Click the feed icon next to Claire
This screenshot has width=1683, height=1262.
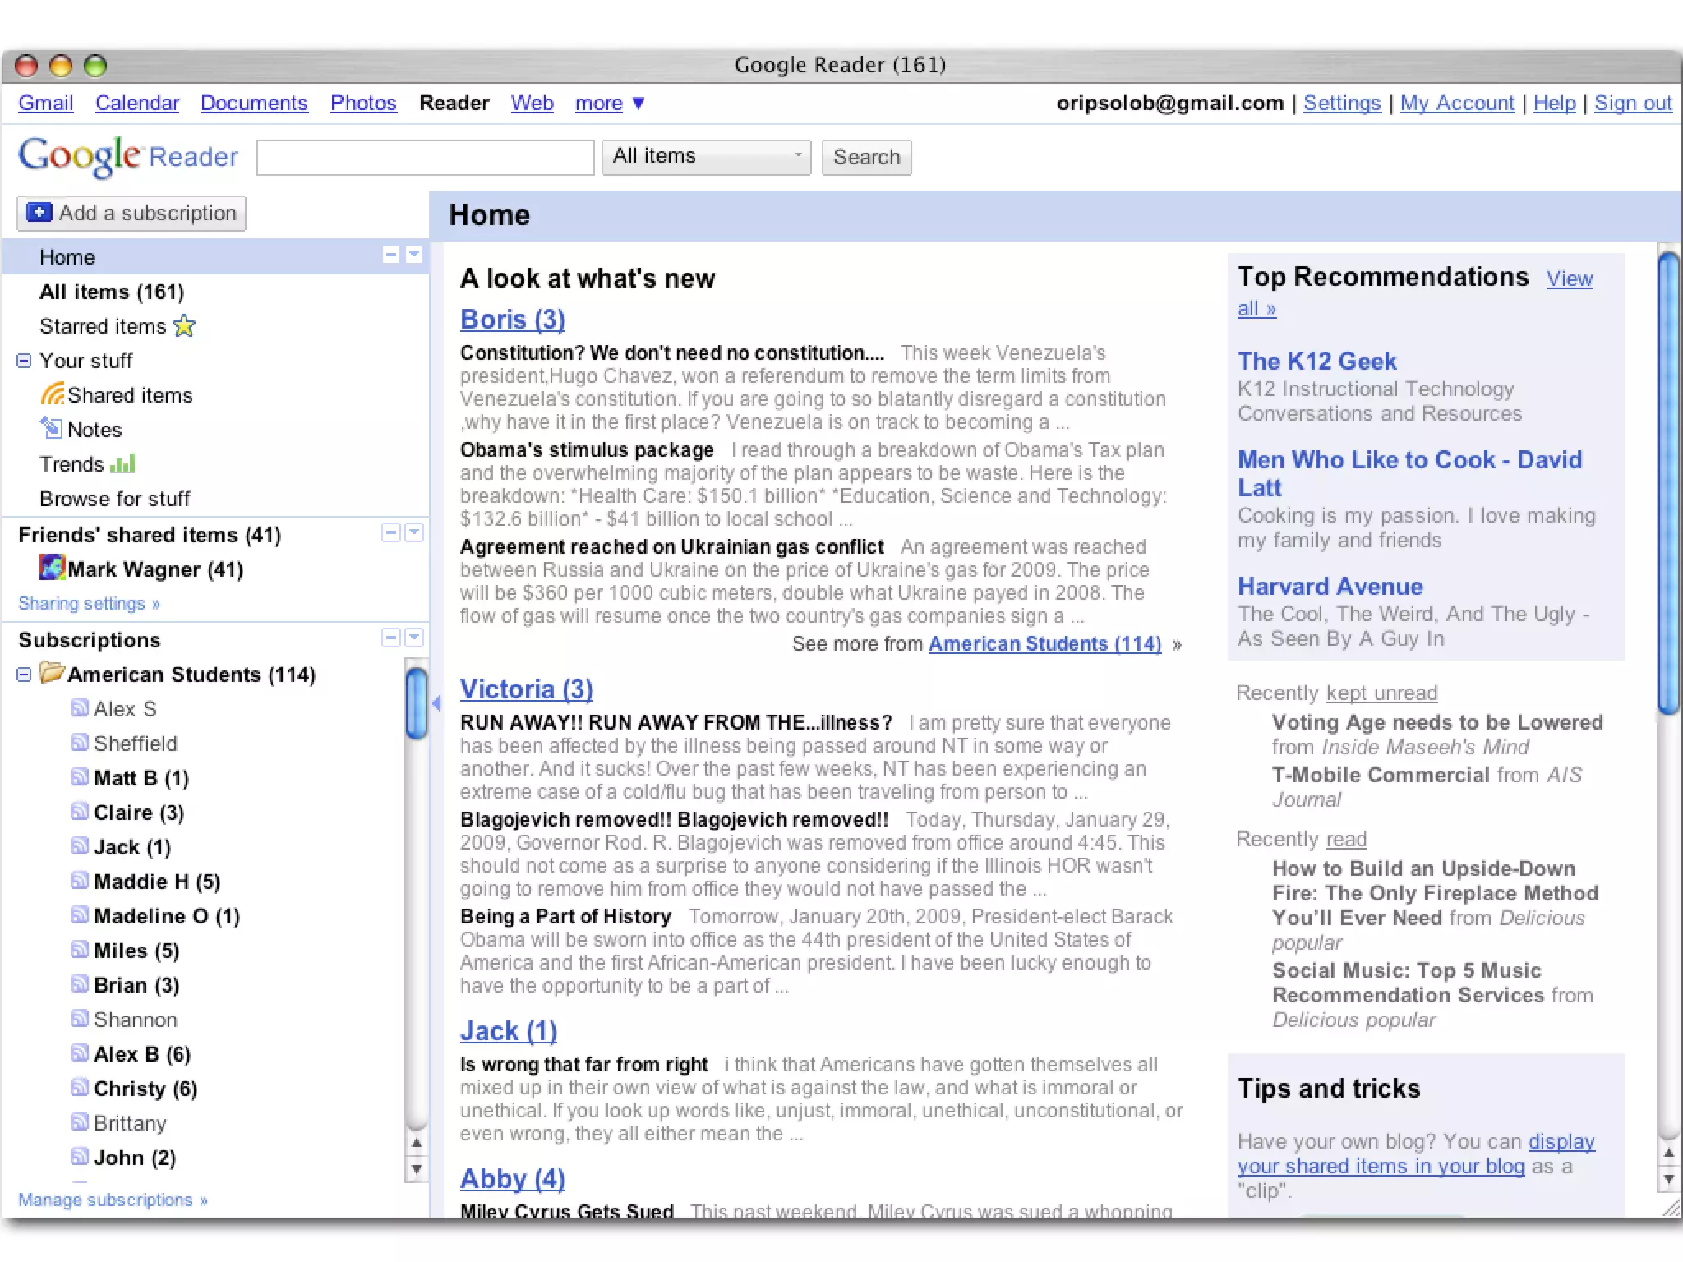(80, 812)
